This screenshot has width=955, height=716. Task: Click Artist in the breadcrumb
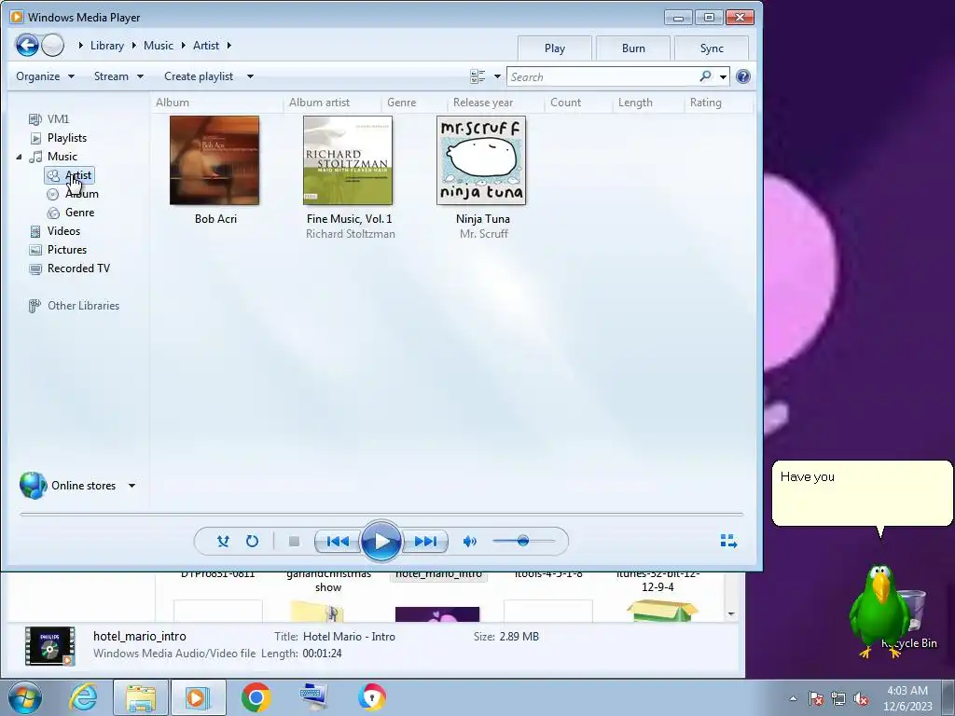pos(206,46)
